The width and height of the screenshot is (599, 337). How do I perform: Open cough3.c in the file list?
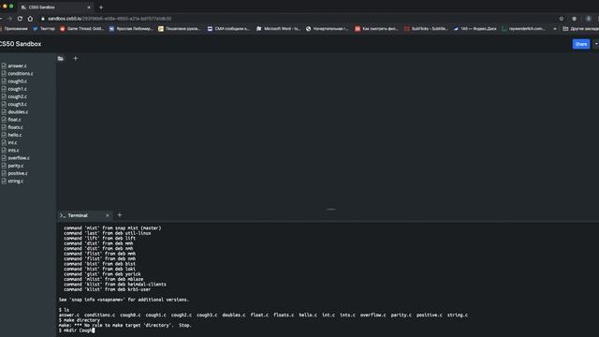[x=17, y=104]
